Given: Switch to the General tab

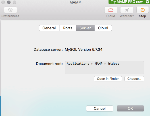Looking at the screenshot, I should 49,28.
